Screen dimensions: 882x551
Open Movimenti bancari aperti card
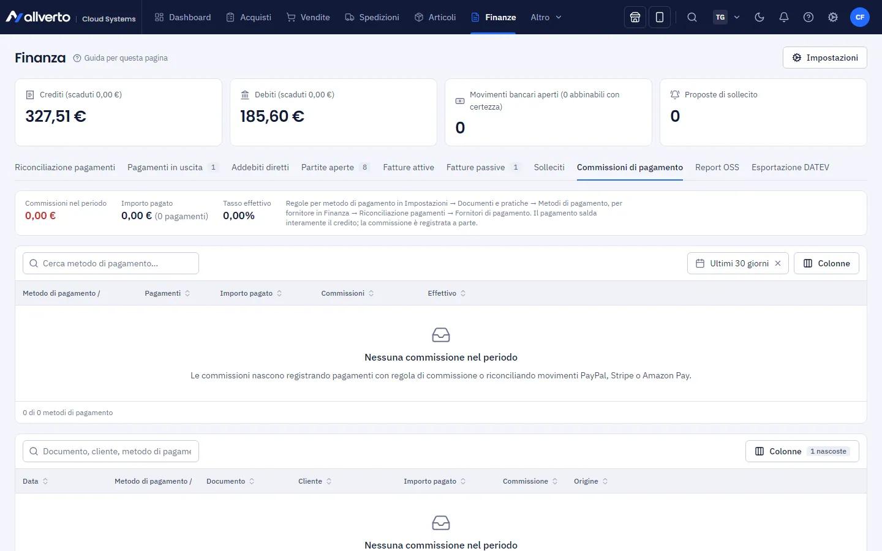tap(548, 112)
